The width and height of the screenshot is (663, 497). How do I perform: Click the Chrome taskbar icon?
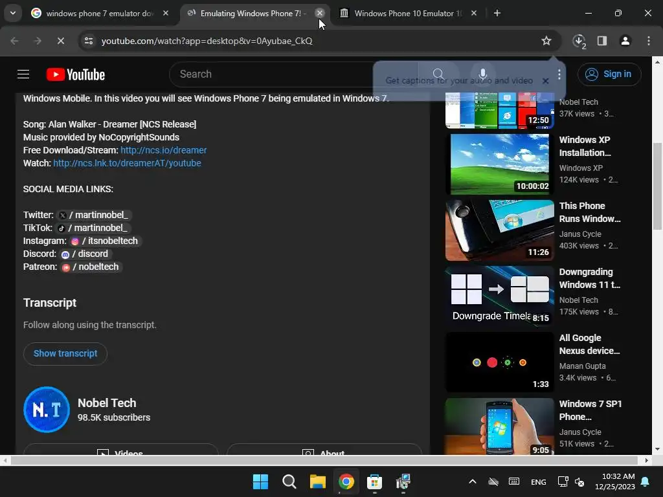[346, 481]
